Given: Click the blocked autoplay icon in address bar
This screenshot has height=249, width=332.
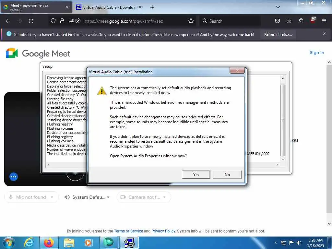Looking at the screenshot, I should 78,21.
